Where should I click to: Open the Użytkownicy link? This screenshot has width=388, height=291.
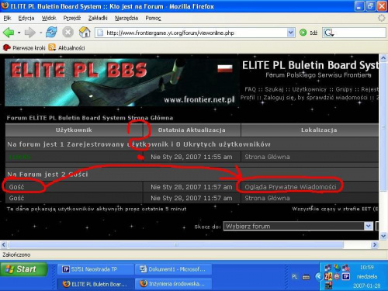309,89
